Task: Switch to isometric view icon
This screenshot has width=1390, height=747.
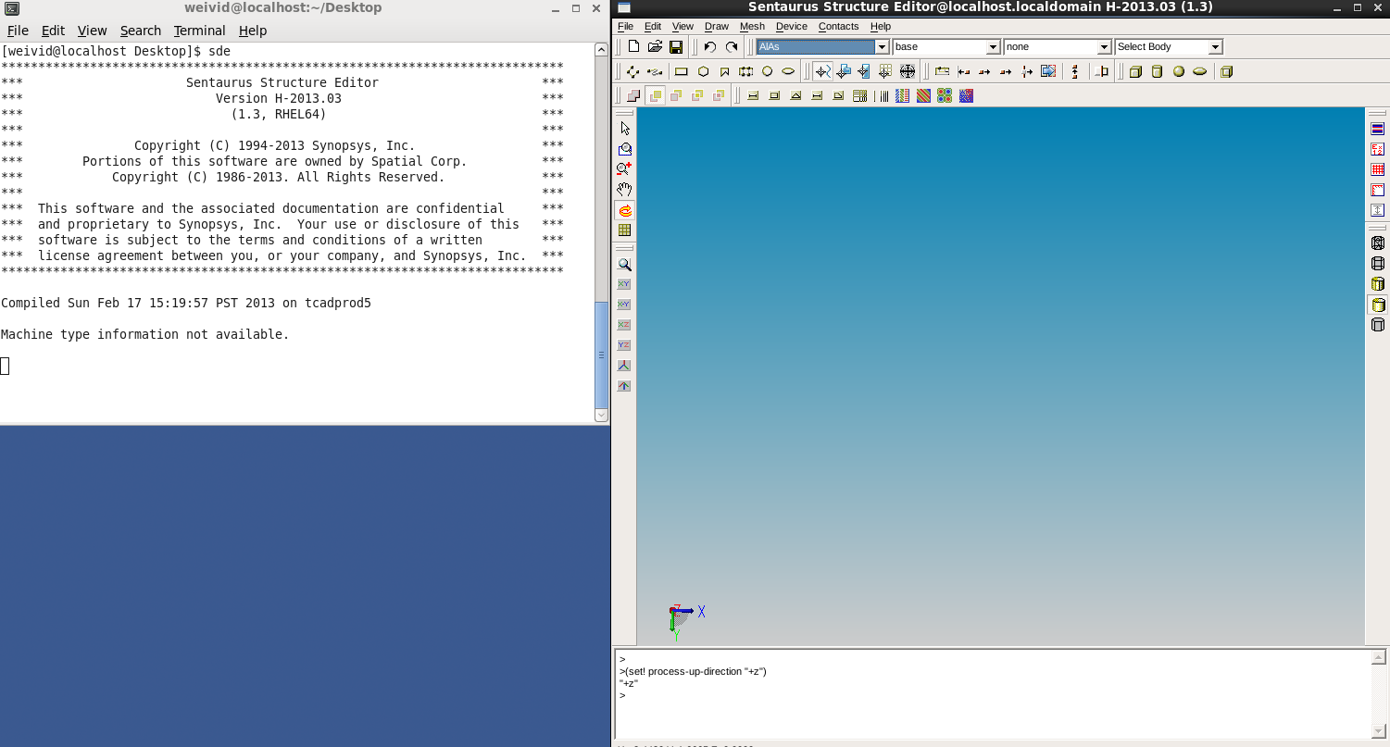Action: 624,366
